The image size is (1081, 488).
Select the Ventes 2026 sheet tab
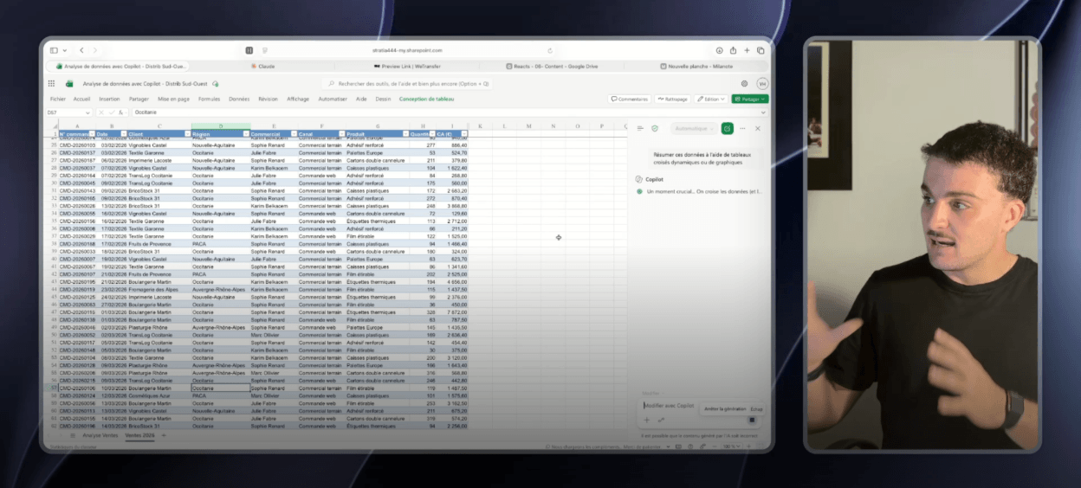click(140, 435)
